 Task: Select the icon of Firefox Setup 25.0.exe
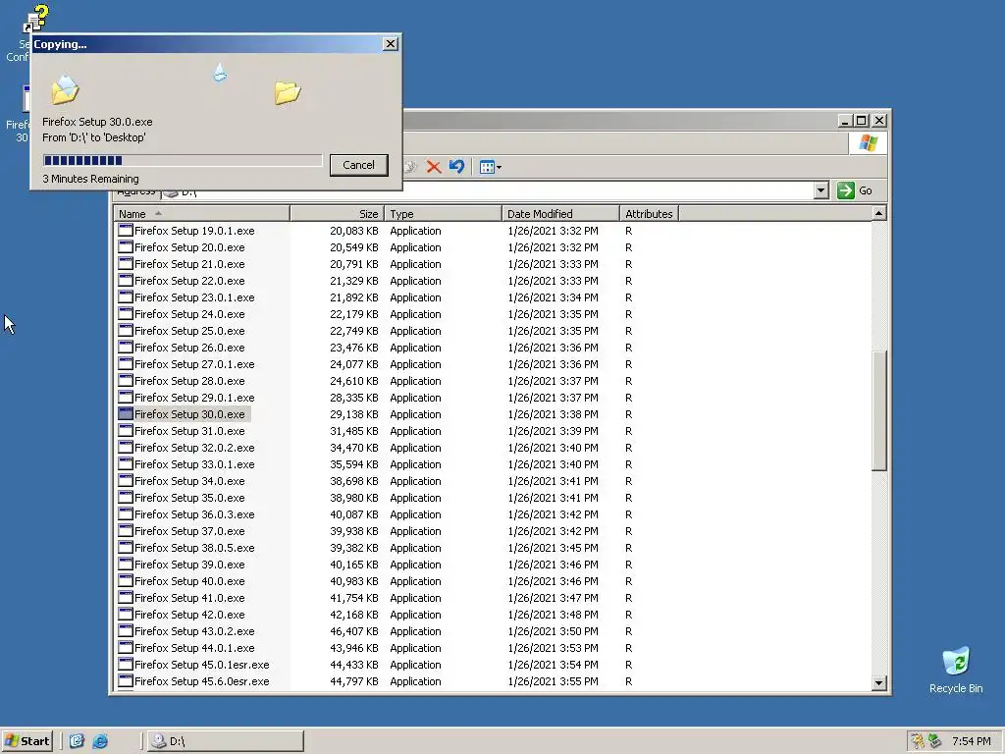pyautogui.click(x=126, y=330)
